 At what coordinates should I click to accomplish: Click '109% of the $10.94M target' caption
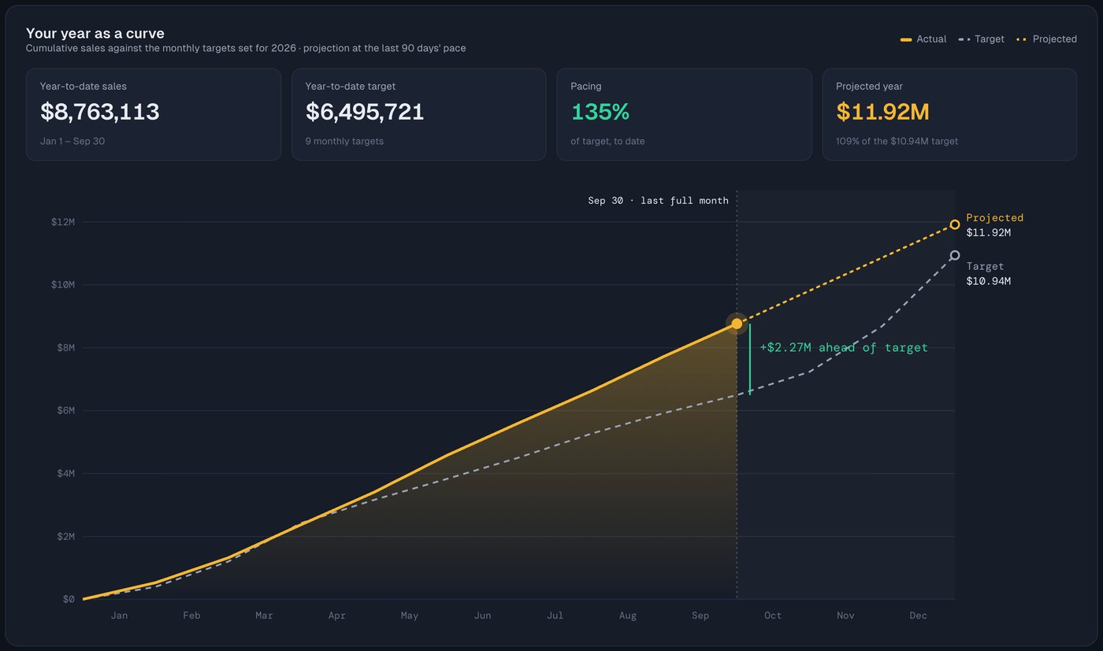point(897,142)
